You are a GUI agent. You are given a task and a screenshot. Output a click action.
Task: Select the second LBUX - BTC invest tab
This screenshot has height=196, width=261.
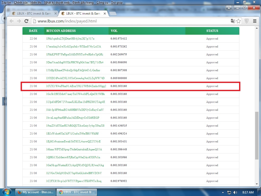click(x=83, y=14)
